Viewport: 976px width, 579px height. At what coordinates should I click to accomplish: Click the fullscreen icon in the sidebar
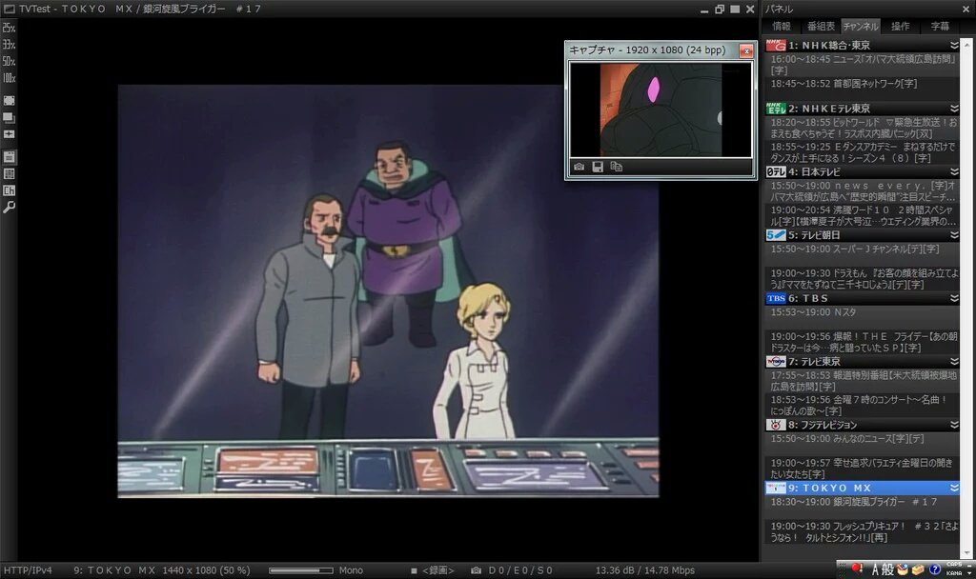[9, 100]
